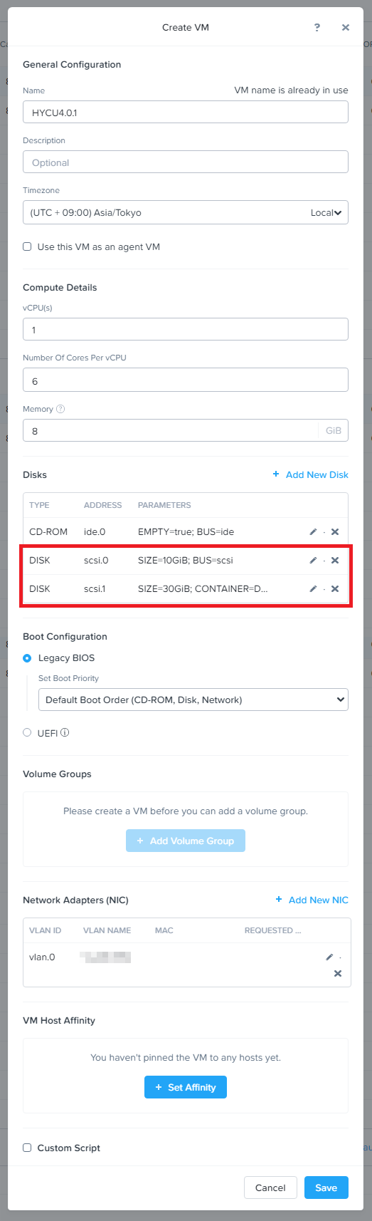
Task: Open the Timezone dropdown
Action: (x=186, y=212)
